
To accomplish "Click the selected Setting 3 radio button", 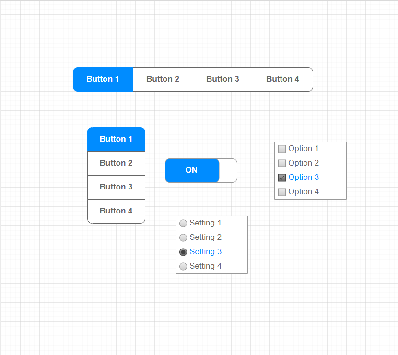I will click(183, 252).
